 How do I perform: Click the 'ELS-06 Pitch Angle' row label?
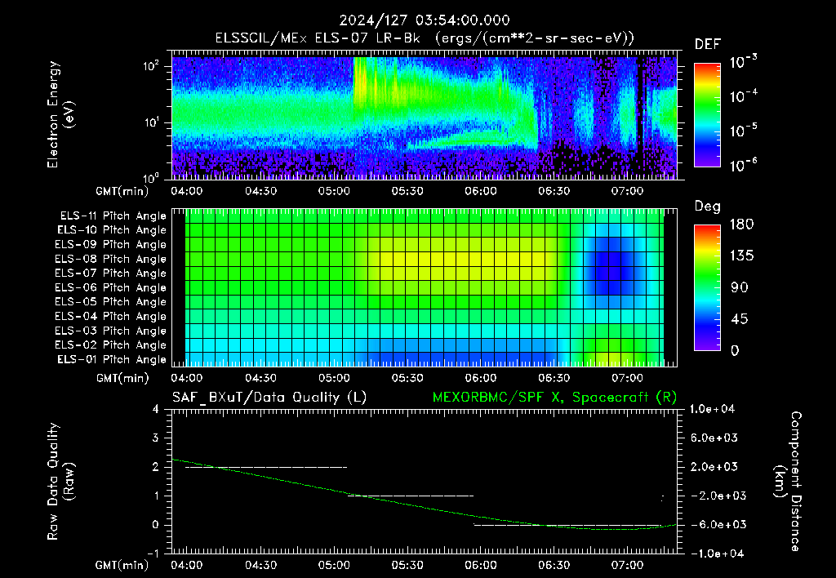click(x=111, y=287)
